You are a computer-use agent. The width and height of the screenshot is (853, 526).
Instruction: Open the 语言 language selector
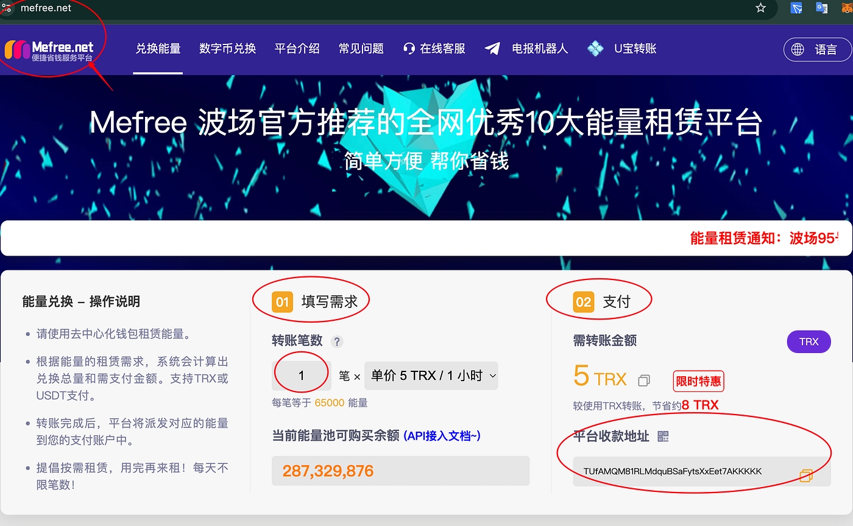(x=817, y=49)
